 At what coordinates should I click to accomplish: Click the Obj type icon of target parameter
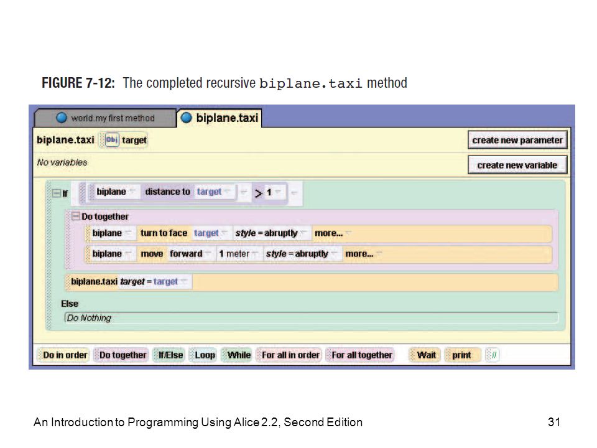(x=112, y=140)
